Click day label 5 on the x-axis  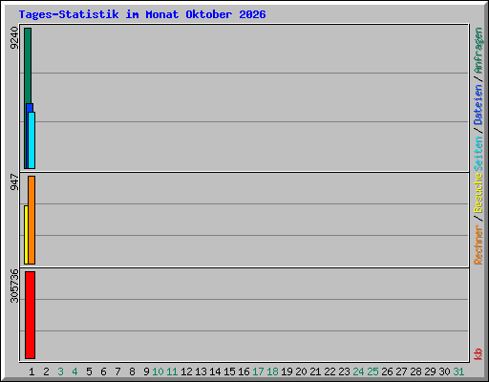point(89,371)
